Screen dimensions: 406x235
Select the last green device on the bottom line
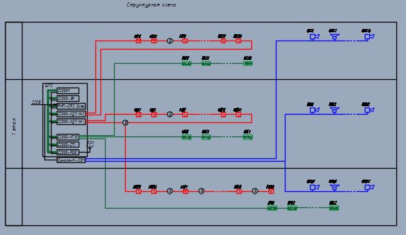pyautogui.click(x=334, y=208)
